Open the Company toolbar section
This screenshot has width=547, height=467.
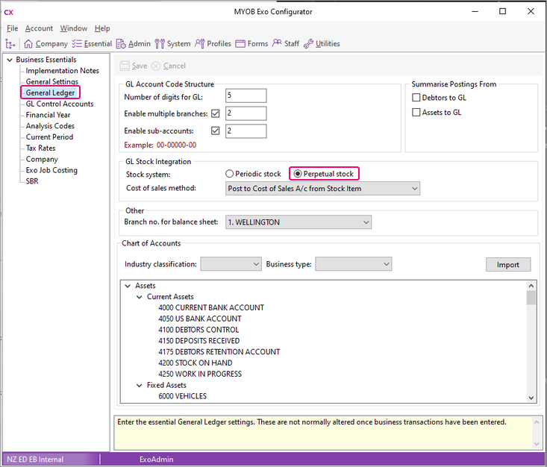46,44
